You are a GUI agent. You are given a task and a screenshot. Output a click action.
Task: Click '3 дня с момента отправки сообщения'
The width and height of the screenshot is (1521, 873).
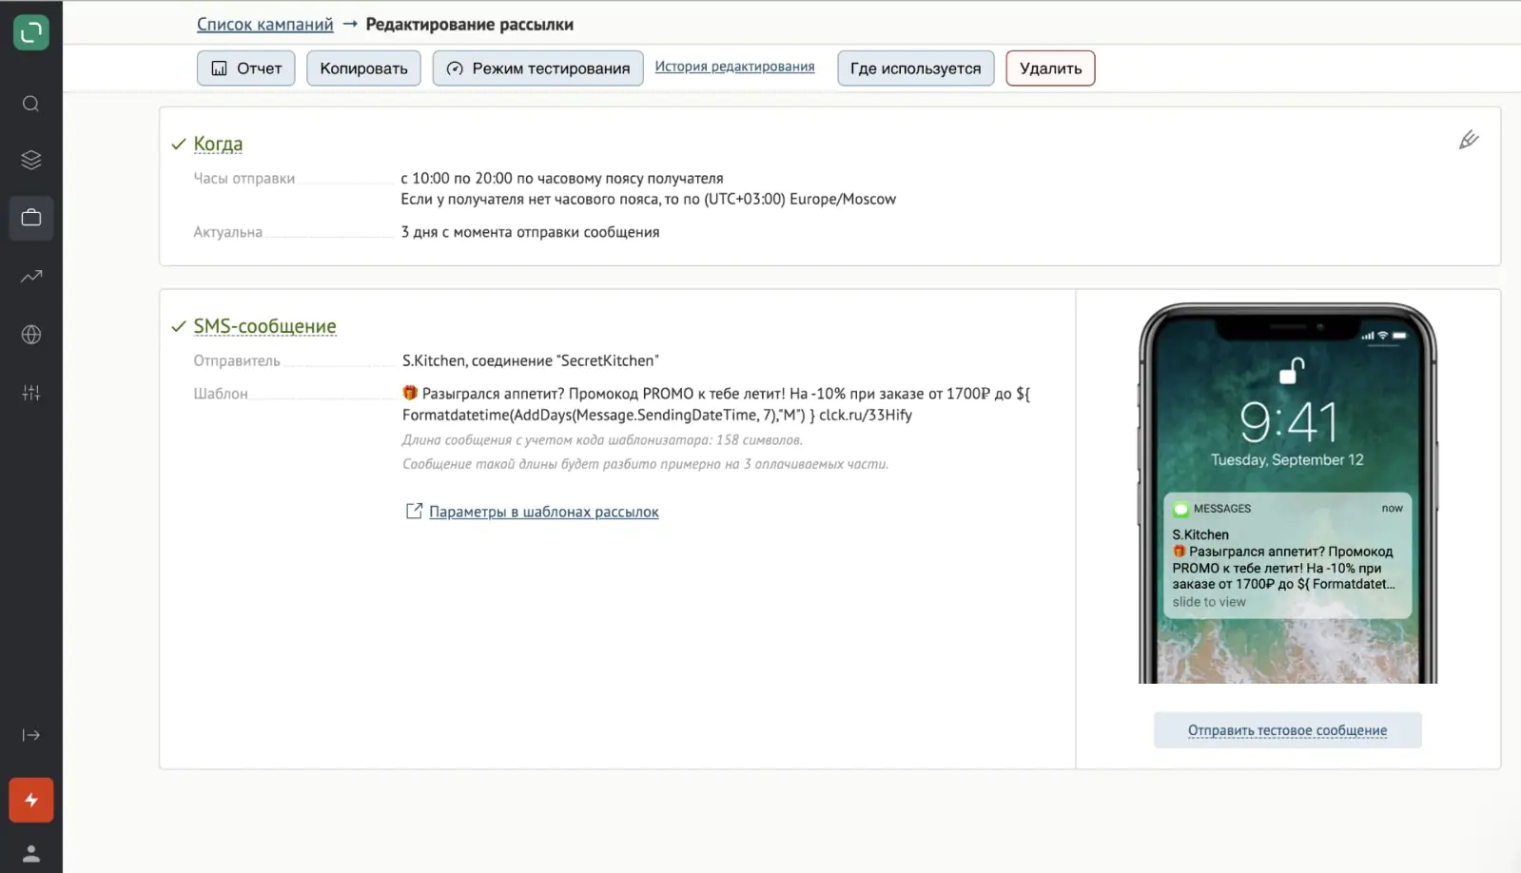click(530, 232)
